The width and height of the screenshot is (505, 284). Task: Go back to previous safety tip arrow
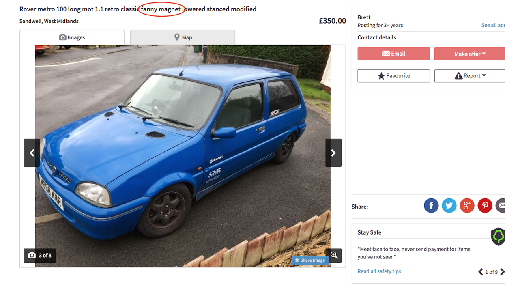[481, 272]
